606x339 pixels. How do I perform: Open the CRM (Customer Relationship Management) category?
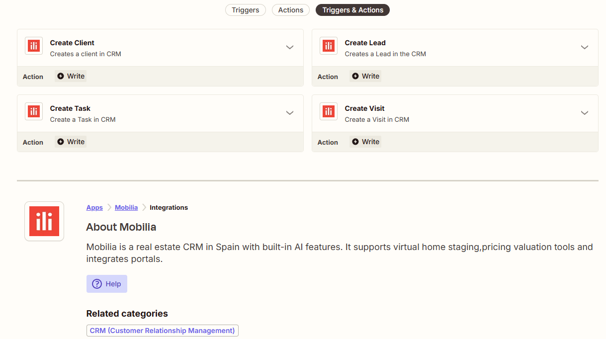click(162, 331)
